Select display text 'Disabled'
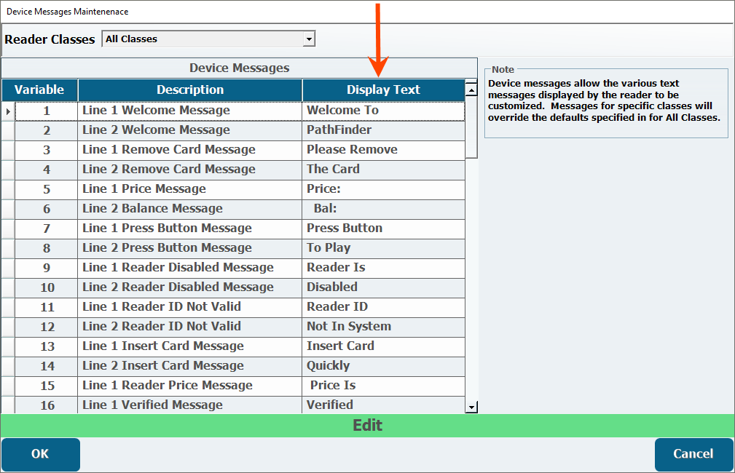The height and width of the screenshot is (473, 735). 332,287
